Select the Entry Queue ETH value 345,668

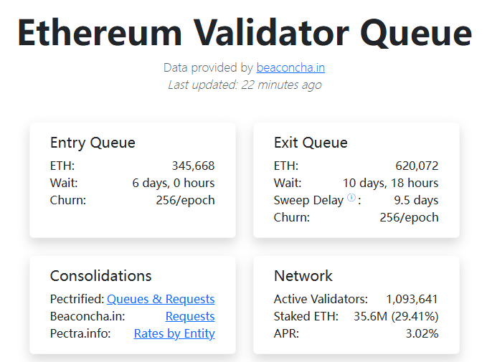pyautogui.click(x=193, y=166)
